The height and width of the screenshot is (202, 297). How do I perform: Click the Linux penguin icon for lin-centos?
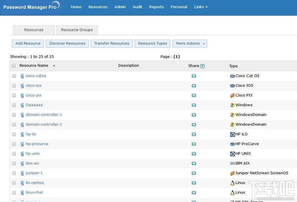[x=232, y=183]
